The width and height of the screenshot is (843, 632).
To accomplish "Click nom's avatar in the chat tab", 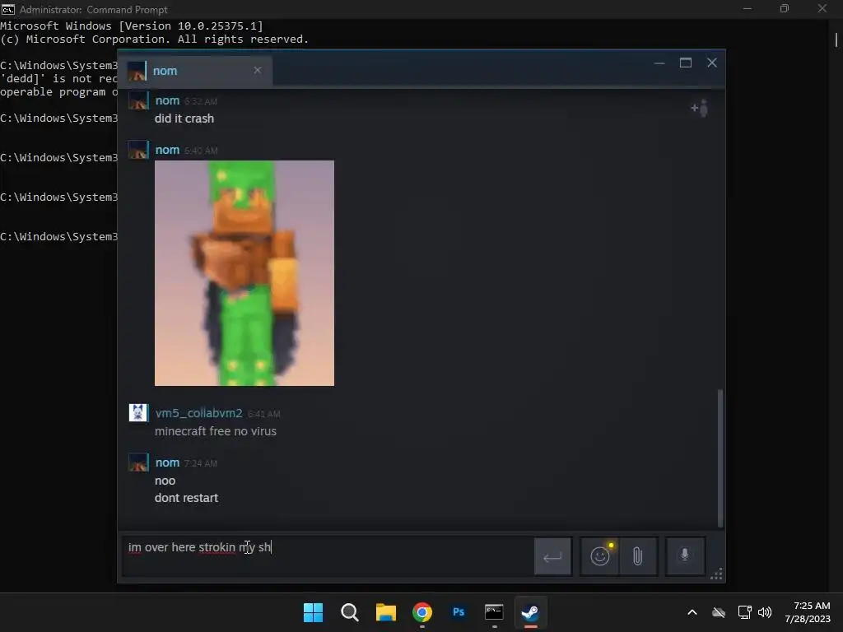I will pos(137,71).
